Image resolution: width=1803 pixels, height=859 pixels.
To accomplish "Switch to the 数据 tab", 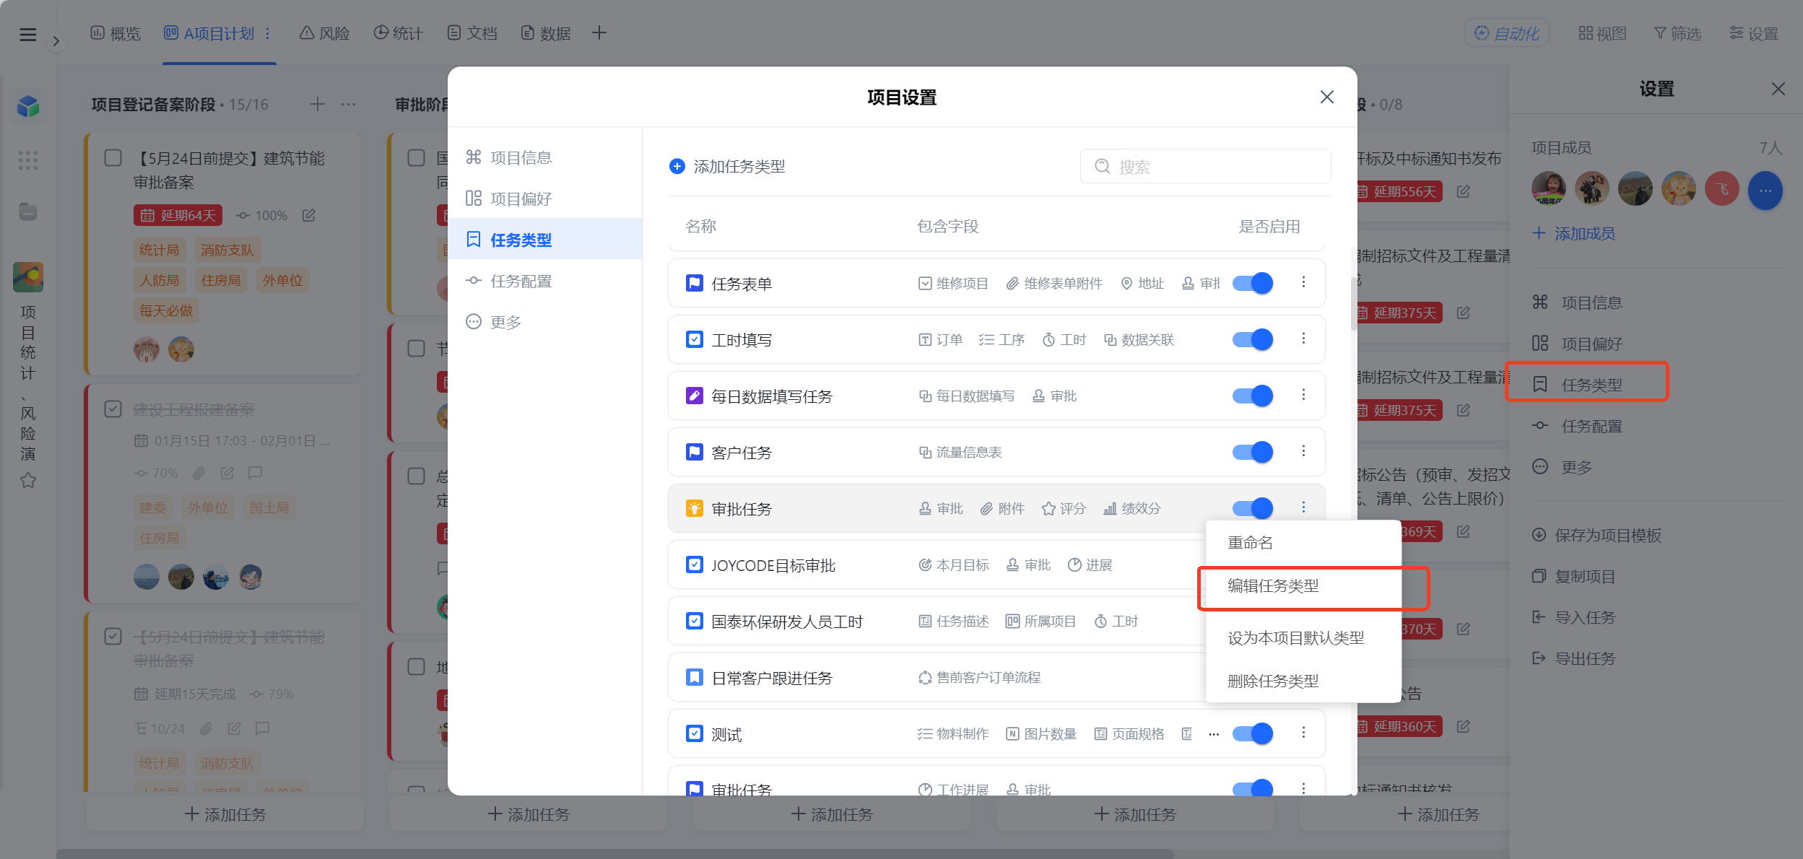I will [x=546, y=33].
